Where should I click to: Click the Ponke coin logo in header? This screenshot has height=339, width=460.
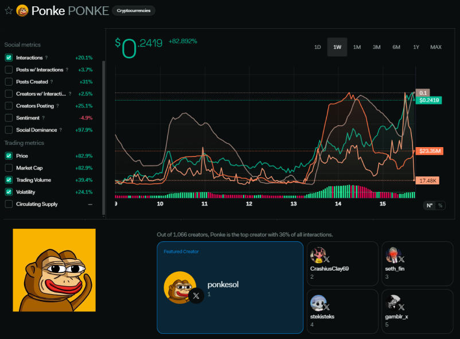pos(22,11)
